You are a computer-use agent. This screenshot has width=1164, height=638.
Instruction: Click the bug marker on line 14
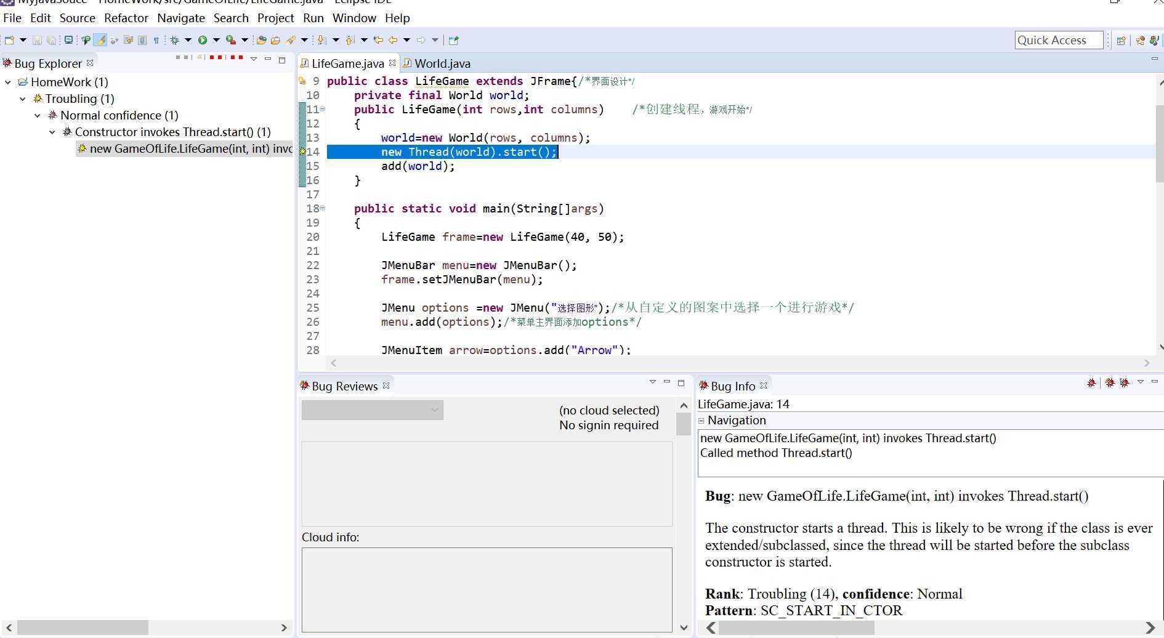point(302,151)
